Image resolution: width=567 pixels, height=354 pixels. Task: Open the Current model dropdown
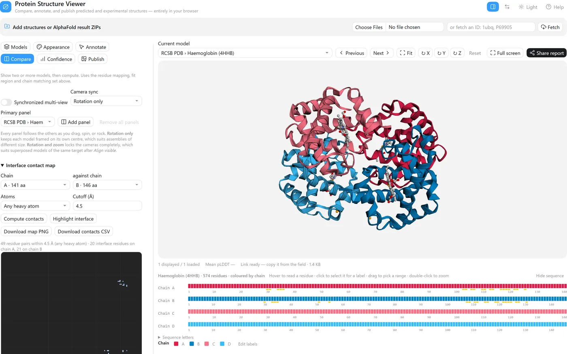coord(245,53)
